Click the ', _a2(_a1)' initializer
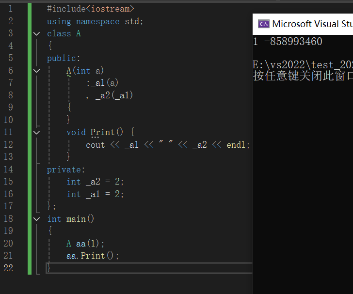This screenshot has height=294, width=353. [x=110, y=95]
